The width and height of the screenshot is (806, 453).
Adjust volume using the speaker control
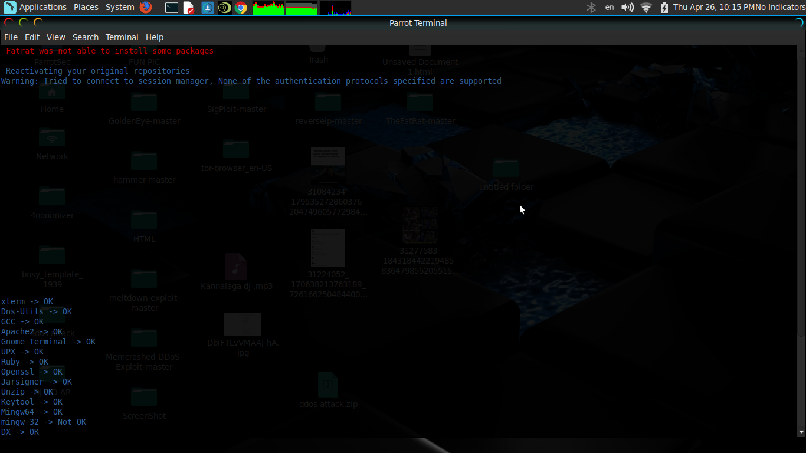click(627, 7)
